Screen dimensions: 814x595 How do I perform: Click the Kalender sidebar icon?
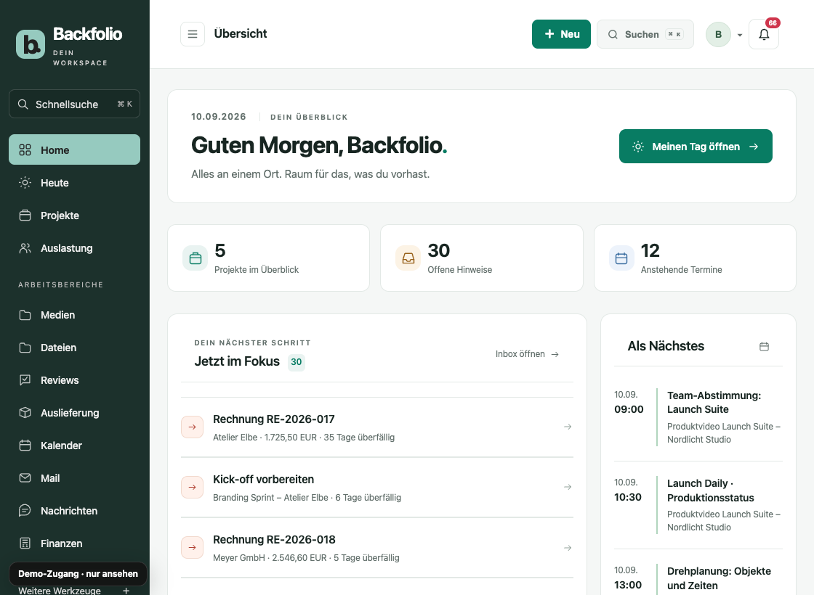coord(25,446)
